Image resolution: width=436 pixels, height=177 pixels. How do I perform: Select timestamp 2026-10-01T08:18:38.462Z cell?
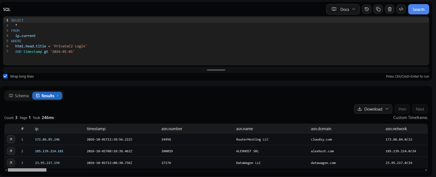pos(109,151)
